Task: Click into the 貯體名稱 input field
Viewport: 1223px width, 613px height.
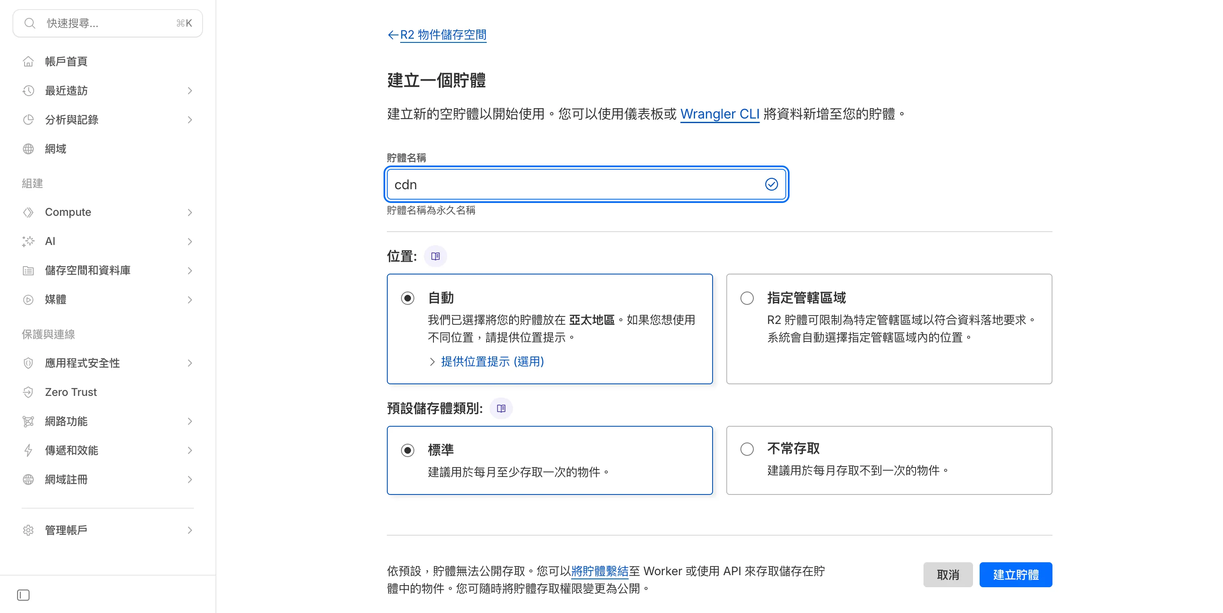Action: pos(574,185)
